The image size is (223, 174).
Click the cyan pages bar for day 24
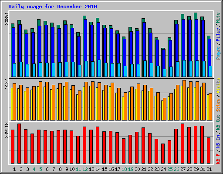pyautogui.click(x=165, y=73)
